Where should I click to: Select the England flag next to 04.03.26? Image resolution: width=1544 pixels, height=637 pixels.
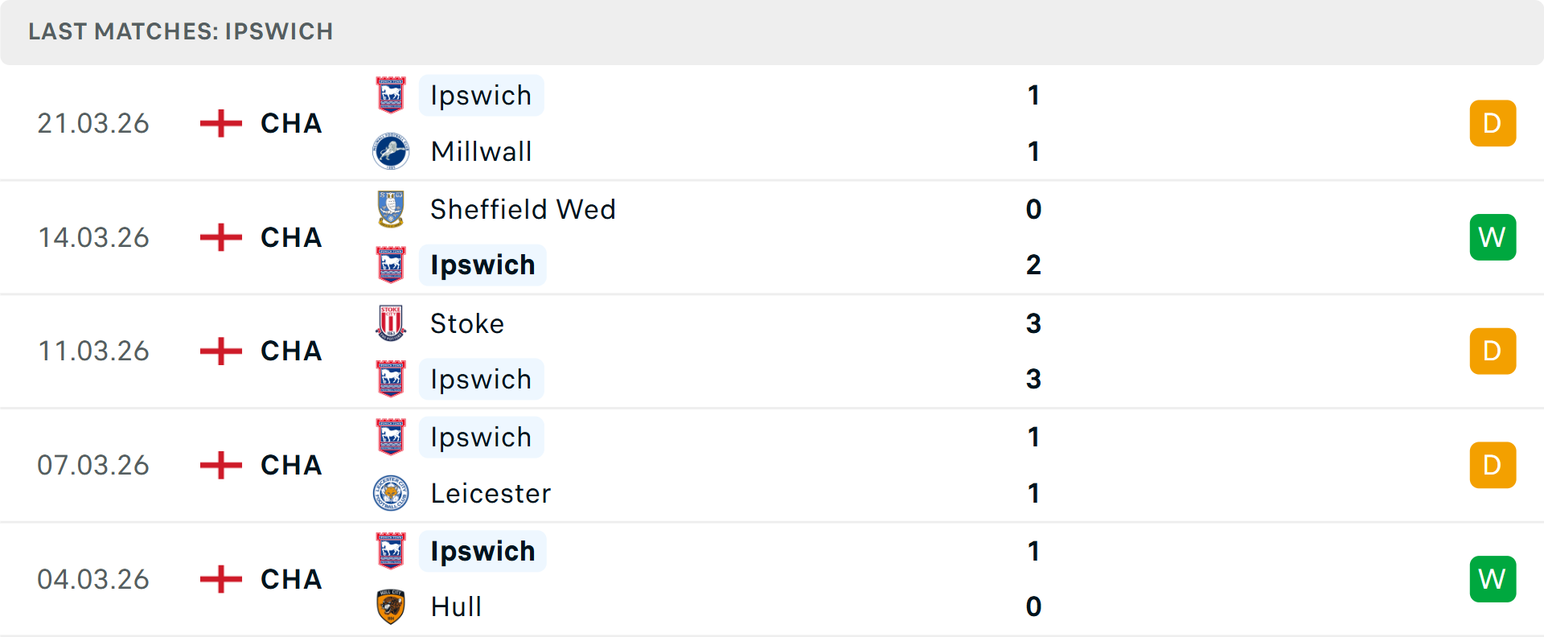point(220,578)
